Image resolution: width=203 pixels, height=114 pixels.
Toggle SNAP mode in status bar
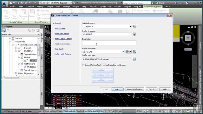[47, 111]
